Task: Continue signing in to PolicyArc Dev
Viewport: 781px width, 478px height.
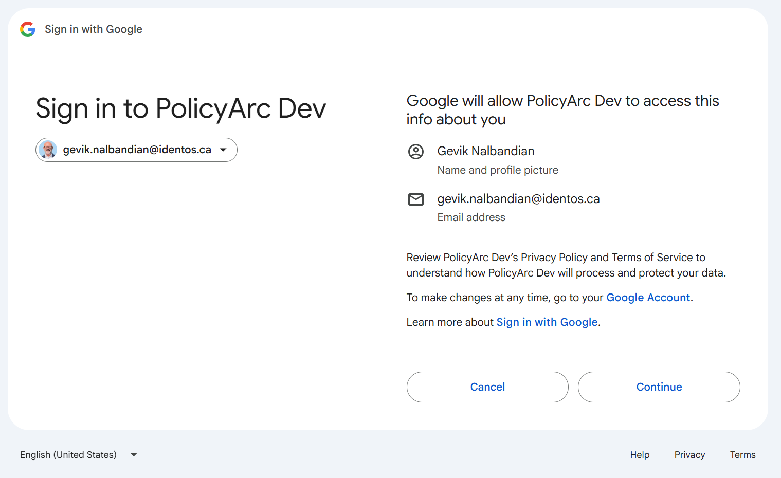Action: pyautogui.click(x=659, y=387)
